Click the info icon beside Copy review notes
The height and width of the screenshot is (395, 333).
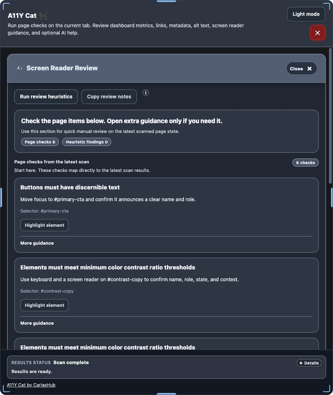click(146, 93)
